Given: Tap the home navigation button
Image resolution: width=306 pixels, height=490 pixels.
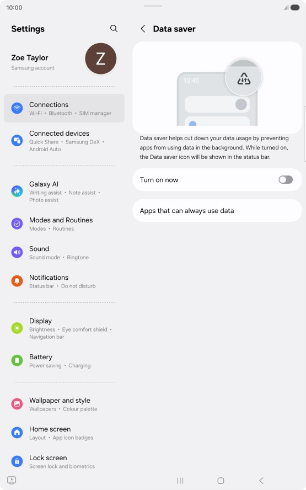Looking at the screenshot, I should 221,480.
